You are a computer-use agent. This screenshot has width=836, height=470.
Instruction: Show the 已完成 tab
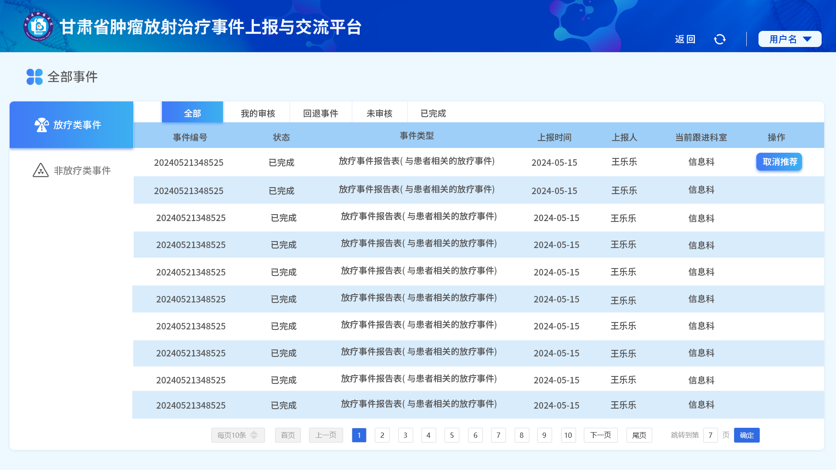coord(433,114)
